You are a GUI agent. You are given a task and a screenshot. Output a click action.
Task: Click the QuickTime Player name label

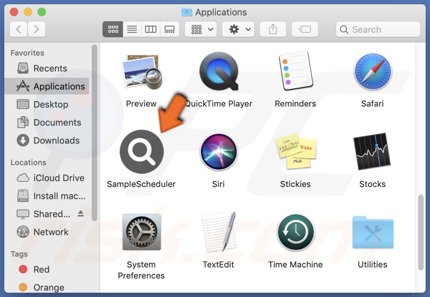tap(219, 103)
